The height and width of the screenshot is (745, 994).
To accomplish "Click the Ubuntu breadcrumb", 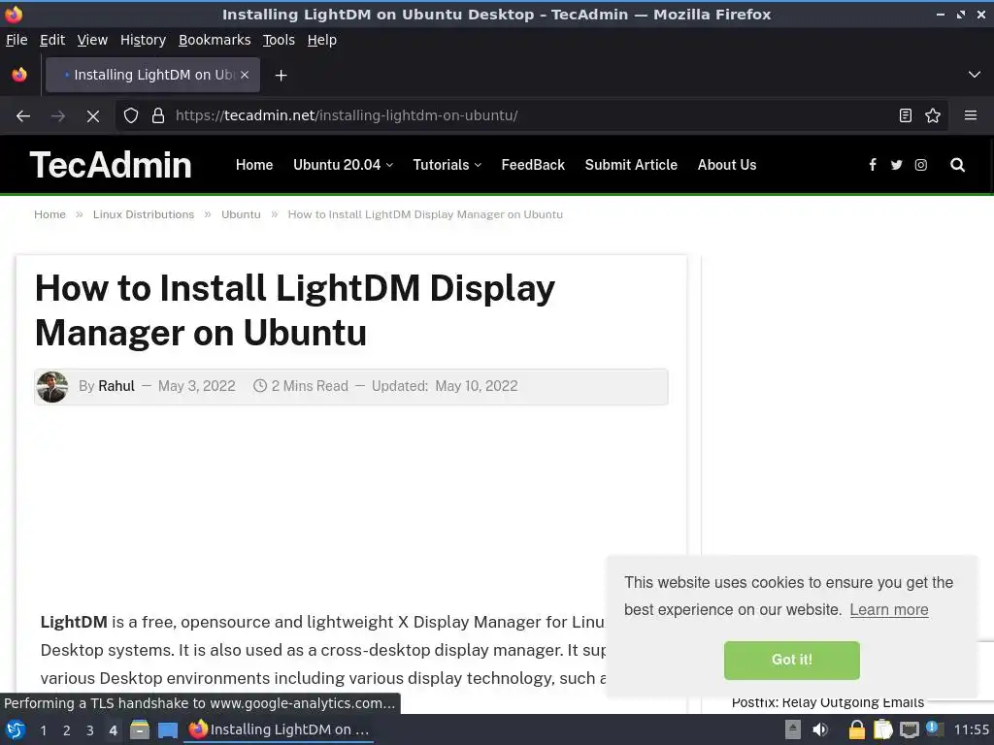I will coord(241,214).
